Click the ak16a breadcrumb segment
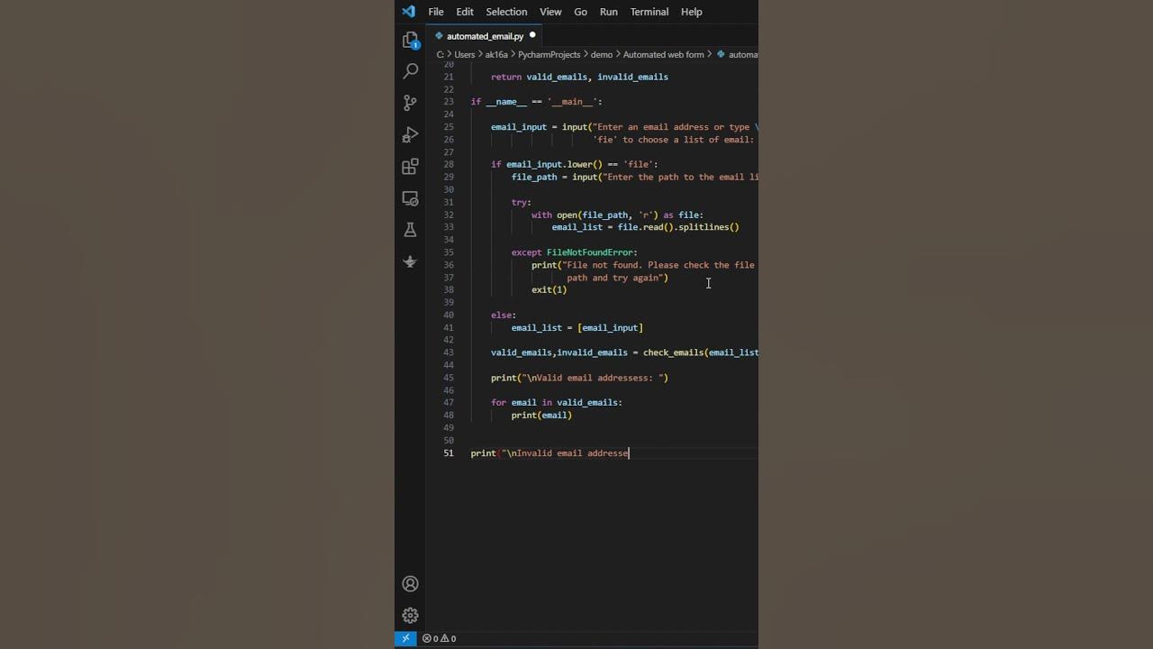1153x649 pixels. (x=496, y=54)
